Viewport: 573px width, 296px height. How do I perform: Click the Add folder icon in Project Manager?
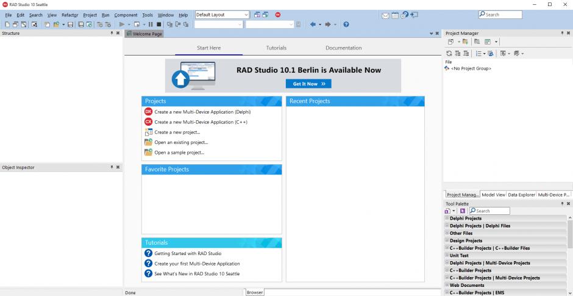pyautogui.click(x=465, y=42)
